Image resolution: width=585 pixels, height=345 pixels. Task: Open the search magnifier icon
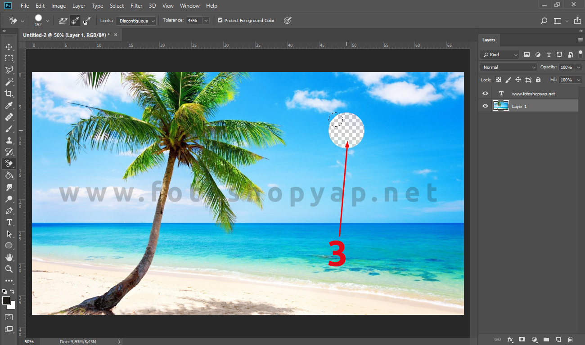point(544,21)
